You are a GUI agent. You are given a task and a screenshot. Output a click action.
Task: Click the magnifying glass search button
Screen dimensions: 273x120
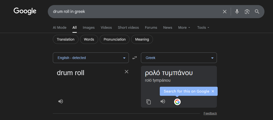tap(257, 12)
